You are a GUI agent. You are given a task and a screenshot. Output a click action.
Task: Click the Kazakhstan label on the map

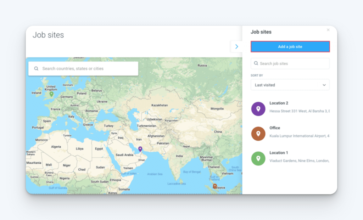(160, 105)
